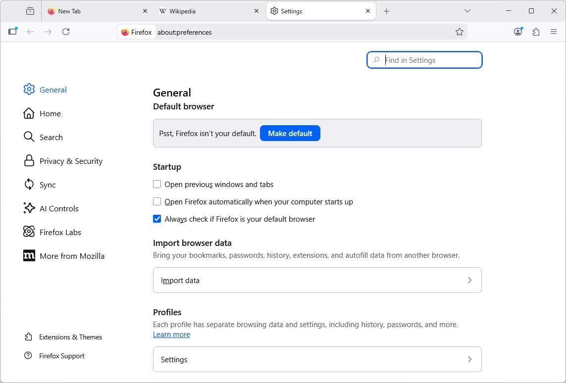This screenshot has width=566, height=383.
Task: Open the sidebar toggle icon
Action: (13, 32)
